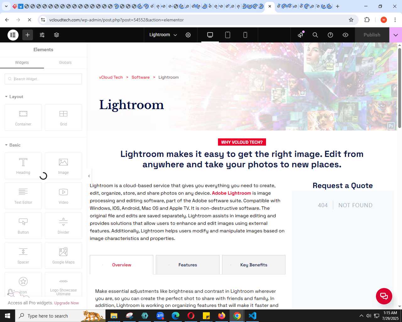Select the Heading widget
This screenshot has width=402, height=322.
click(23, 166)
